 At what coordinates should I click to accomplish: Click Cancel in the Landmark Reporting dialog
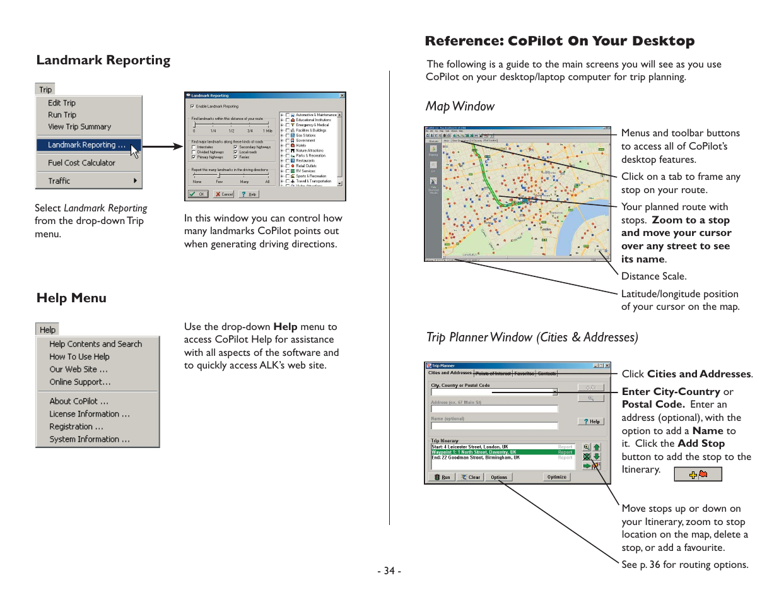point(223,194)
